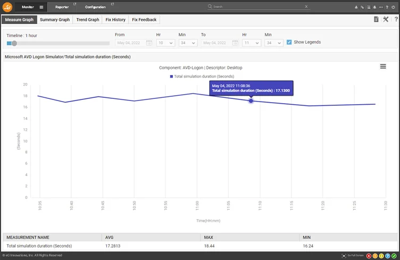This screenshot has width=400, height=260.
Task: Click the eG Innovations orange logo
Action: (7, 7)
